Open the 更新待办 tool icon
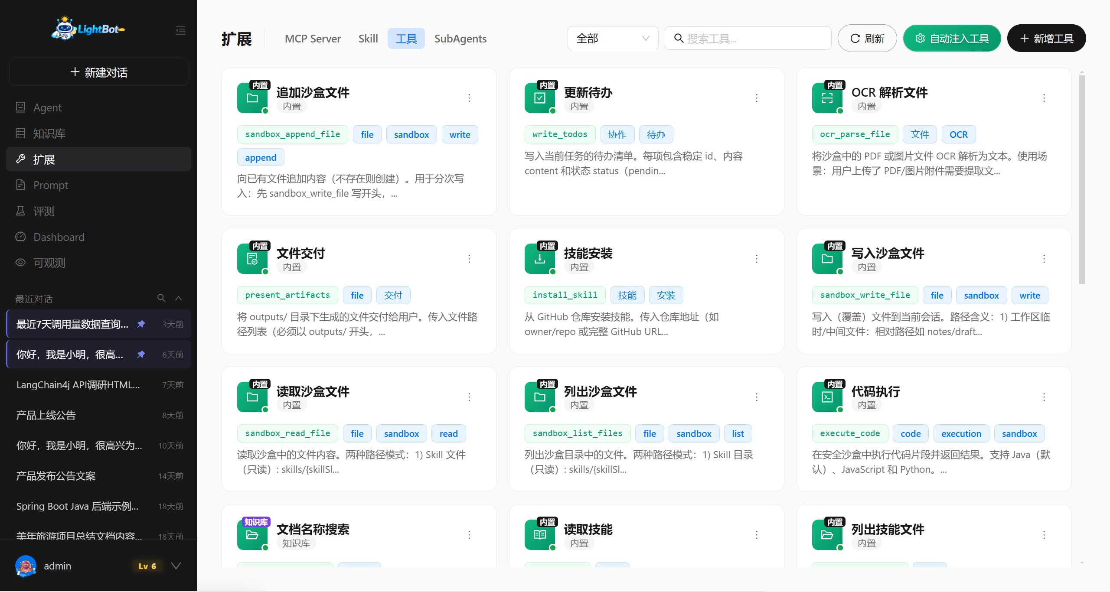This screenshot has width=1110, height=592. [540, 98]
